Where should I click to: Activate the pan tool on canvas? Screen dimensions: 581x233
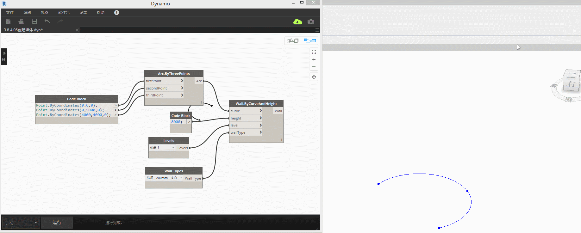click(x=314, y=77)
